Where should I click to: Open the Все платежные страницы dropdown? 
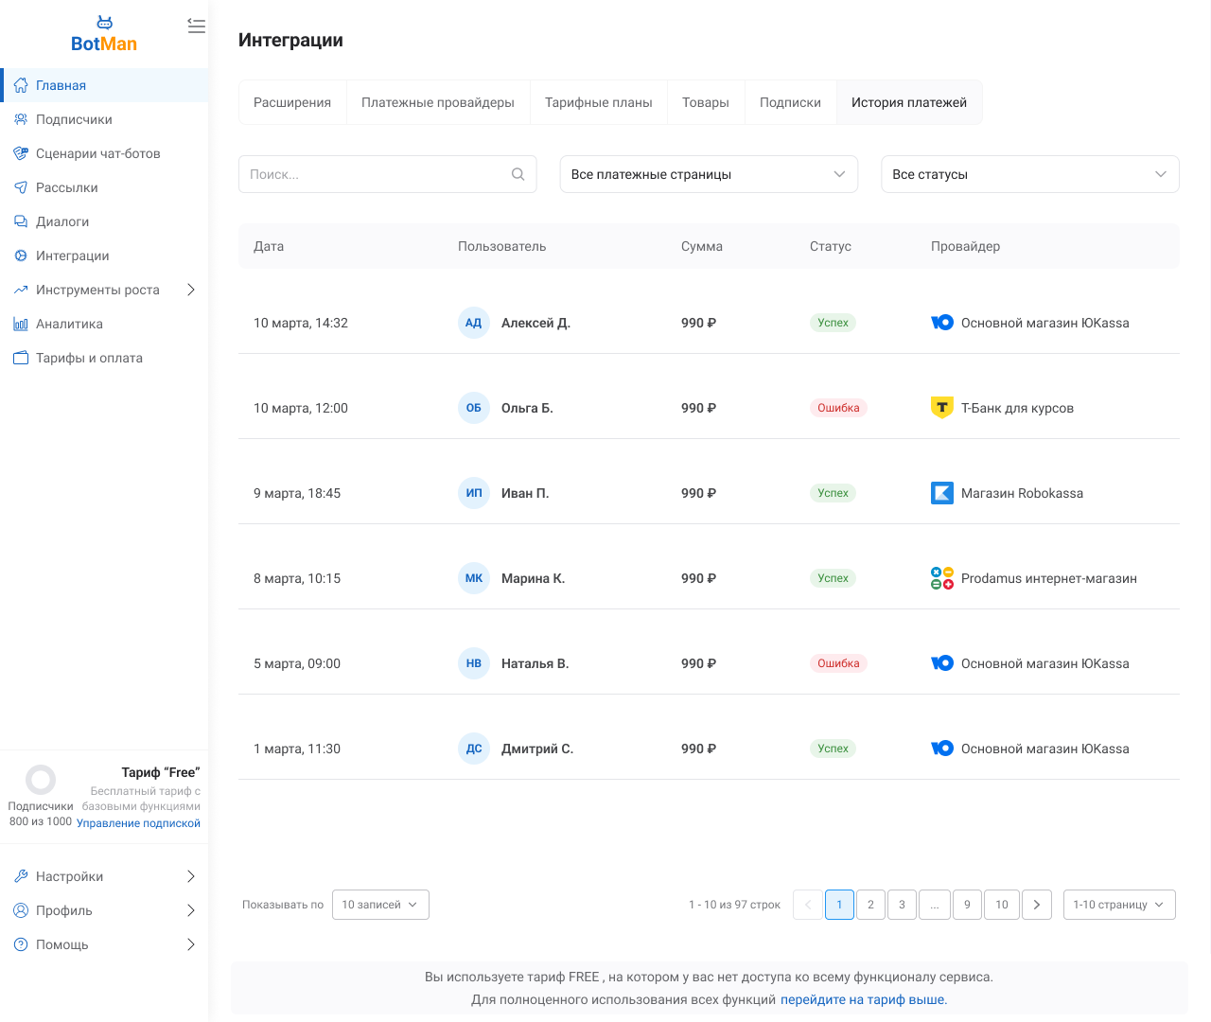709,174
